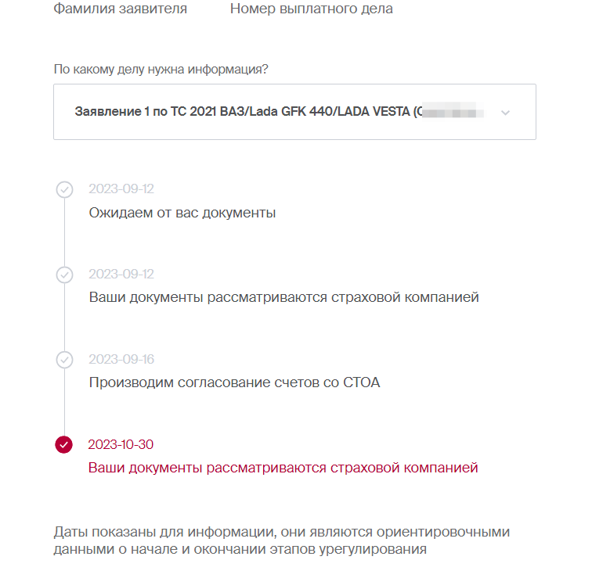This screenshot has width=592, height=578.
Task: Switch to the "Номер выплатного дела" tab
Action: (311, 9)
